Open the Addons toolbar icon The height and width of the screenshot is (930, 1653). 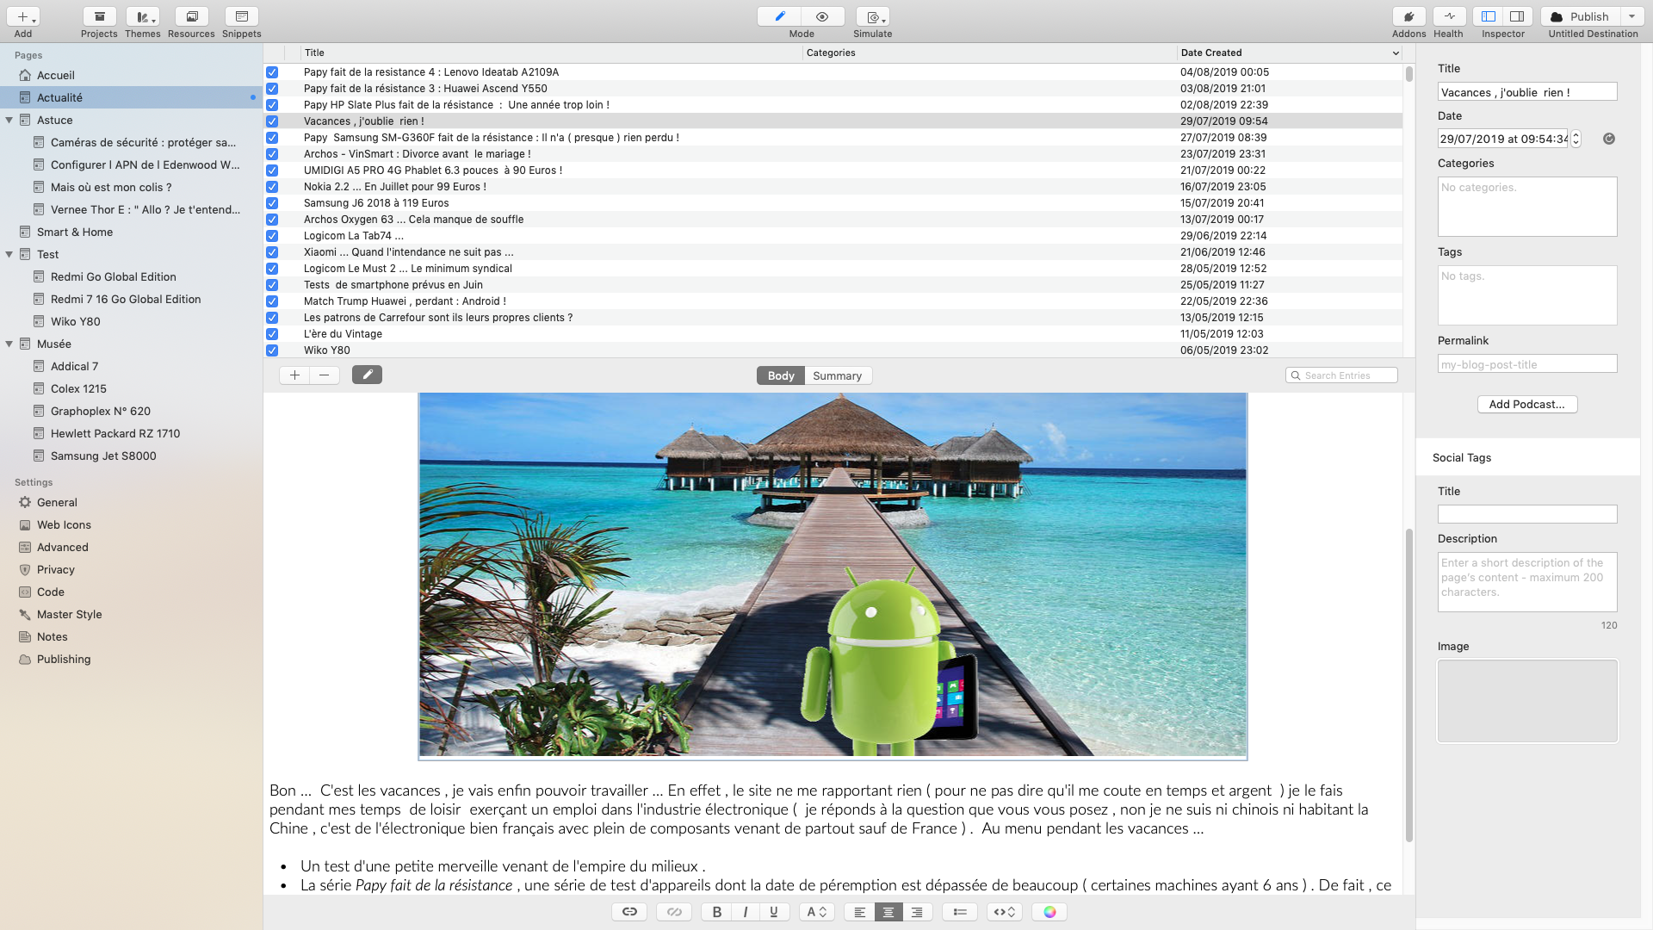[x=1408, y=16]
